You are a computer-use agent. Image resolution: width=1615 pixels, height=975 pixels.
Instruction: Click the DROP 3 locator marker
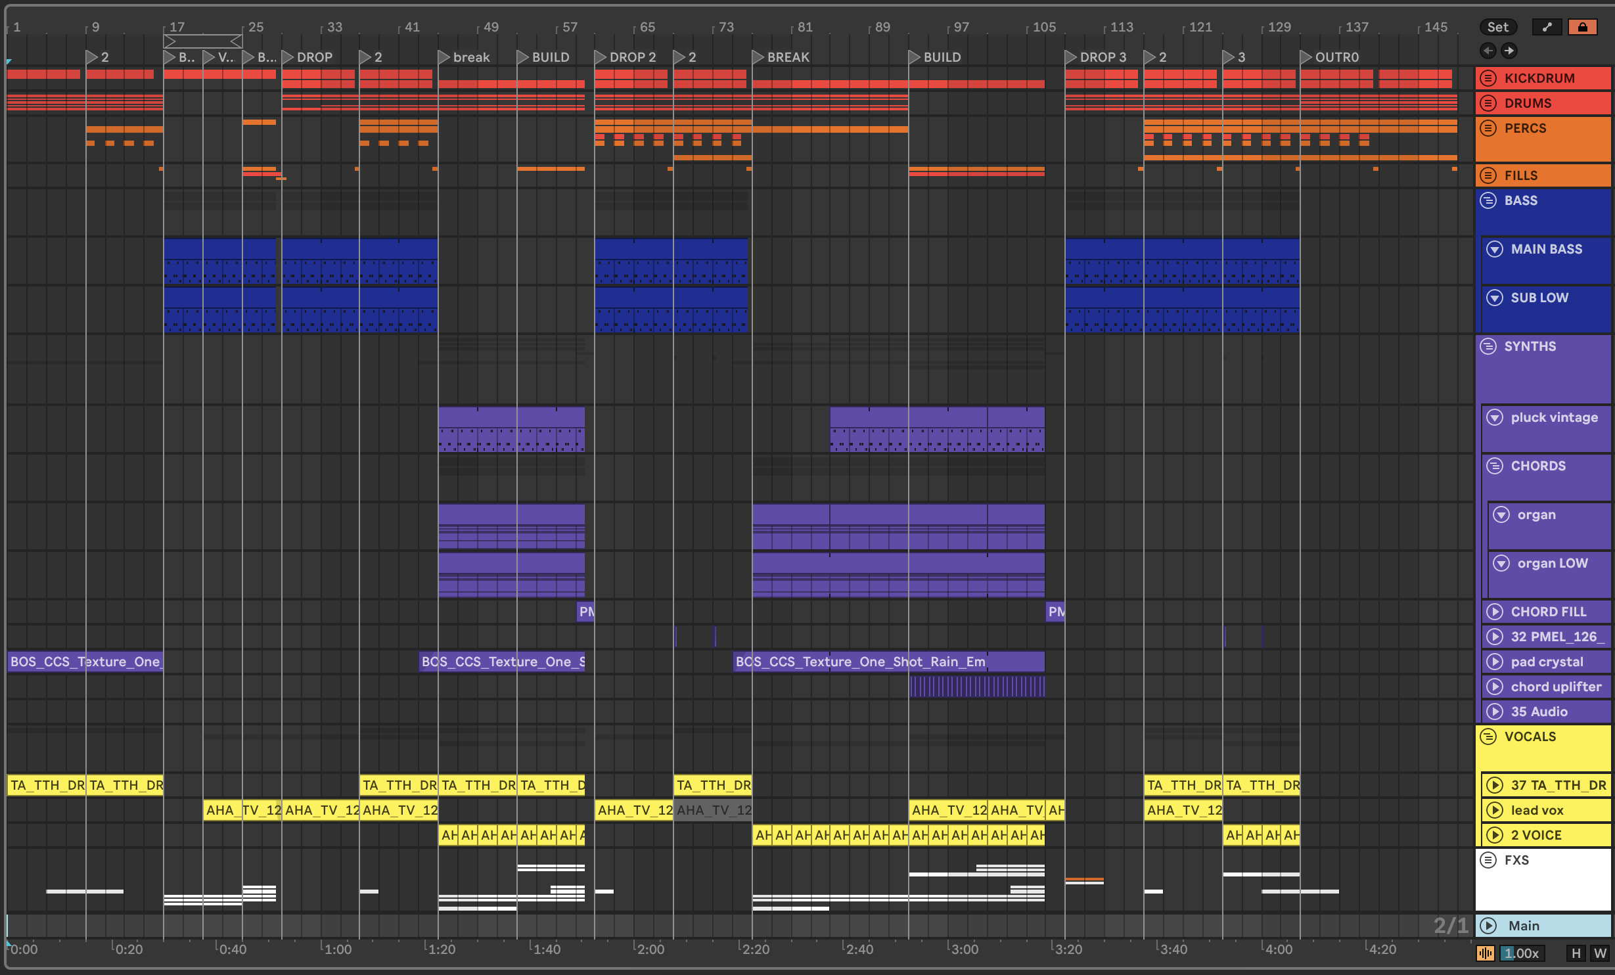[1096, 57]
